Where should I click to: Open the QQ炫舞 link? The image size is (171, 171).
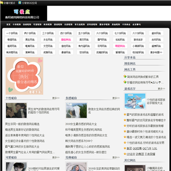click(137, 149)
